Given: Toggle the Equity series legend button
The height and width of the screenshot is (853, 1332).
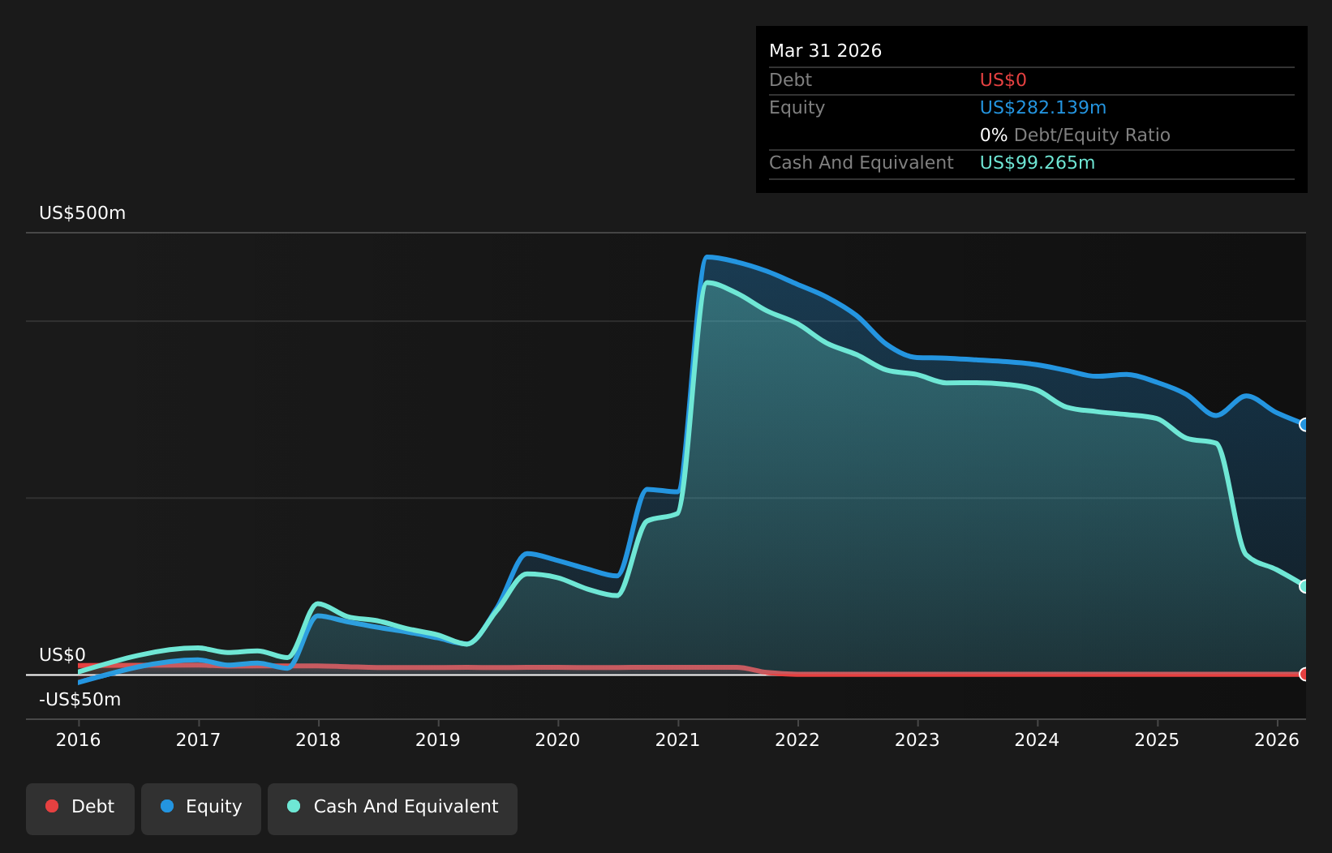Looking at the screenshot, I should pyautogui.click(x=201, y=808).
